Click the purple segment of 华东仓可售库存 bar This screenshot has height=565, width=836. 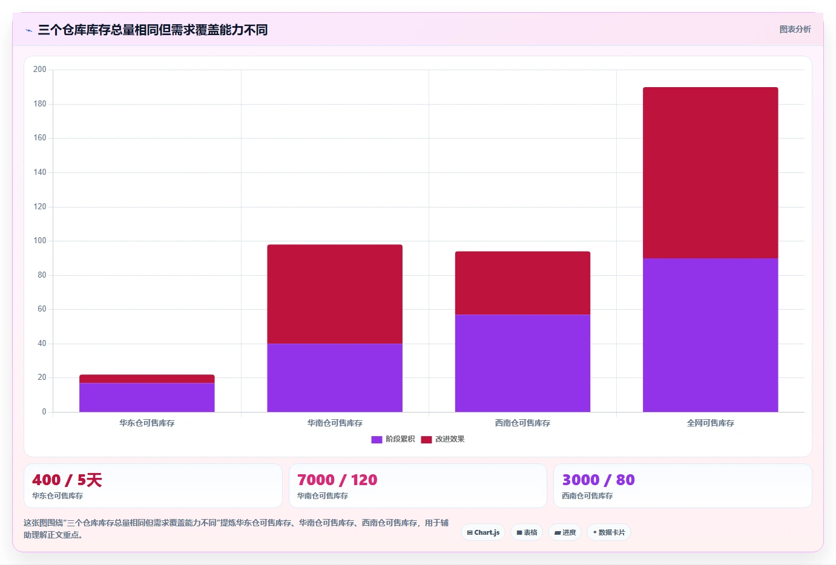coord(147,397)
